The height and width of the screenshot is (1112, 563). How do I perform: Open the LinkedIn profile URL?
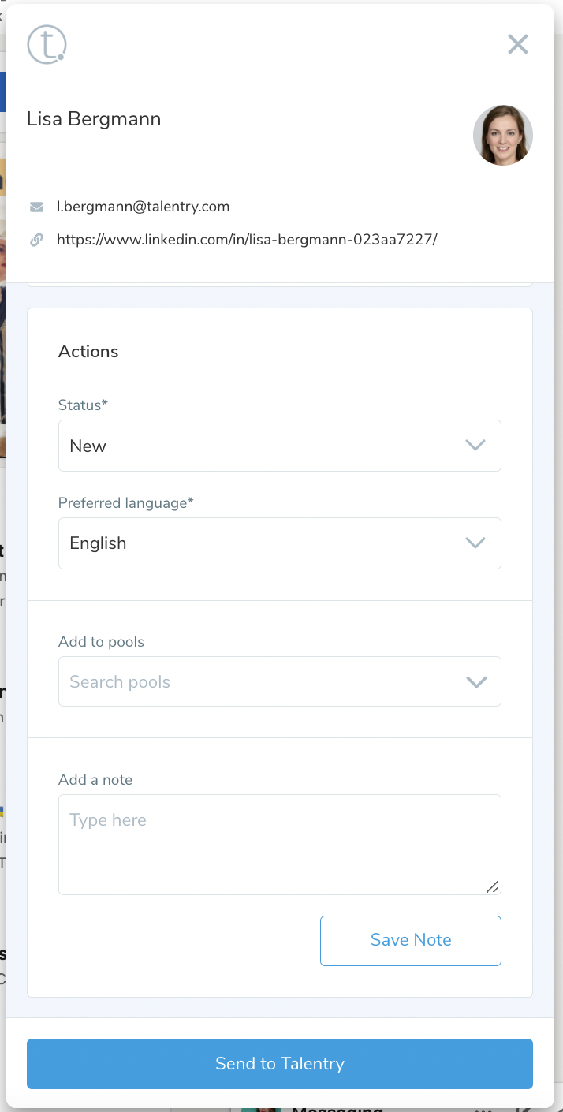[246, 240]
